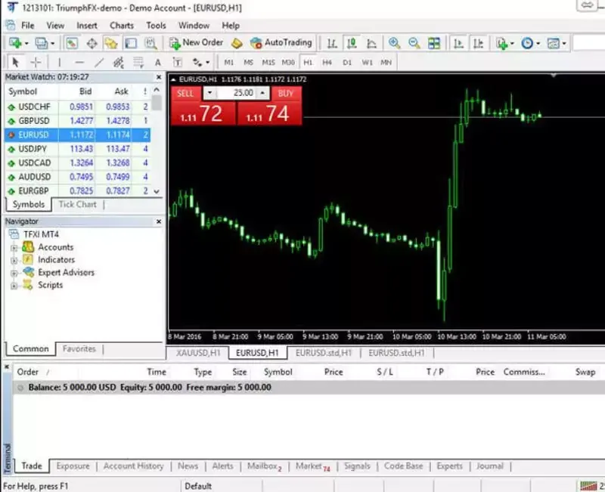The width and height of the screenshot is (605, 492).
Task: Toggle the Chart Shift icon
Action: [479, 43]
